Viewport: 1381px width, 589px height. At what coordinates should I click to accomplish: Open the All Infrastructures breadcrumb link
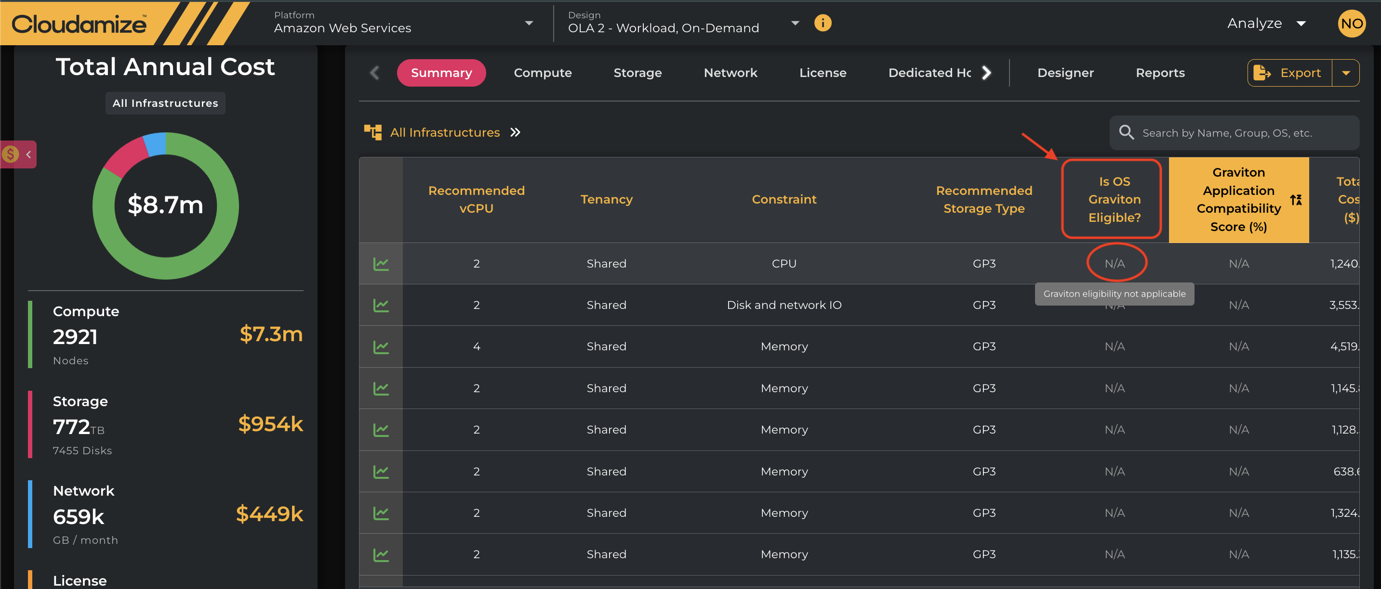444,132
